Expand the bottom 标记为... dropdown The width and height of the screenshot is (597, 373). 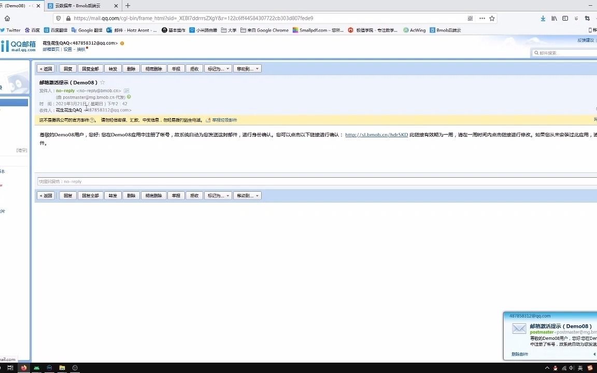point(218,196)
